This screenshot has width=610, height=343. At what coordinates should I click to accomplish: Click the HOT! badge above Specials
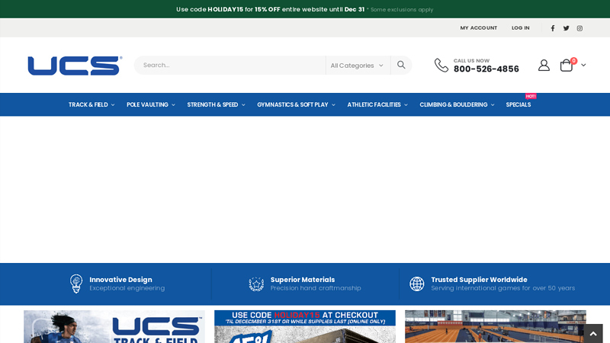pos(531,96)
